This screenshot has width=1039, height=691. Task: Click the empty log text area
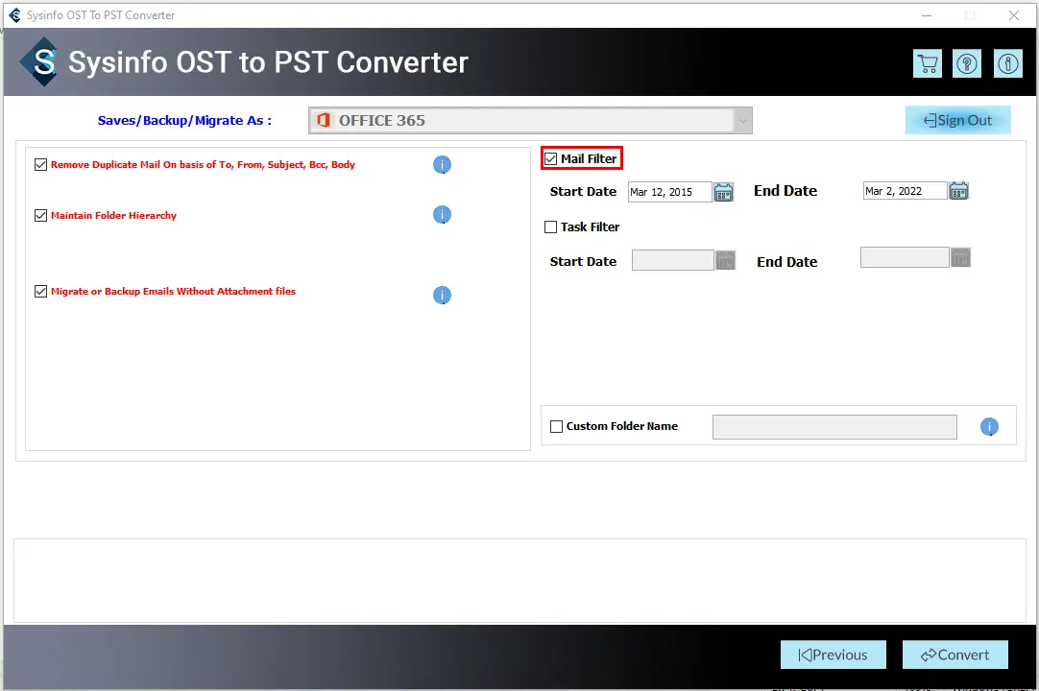tap(519, 581)
